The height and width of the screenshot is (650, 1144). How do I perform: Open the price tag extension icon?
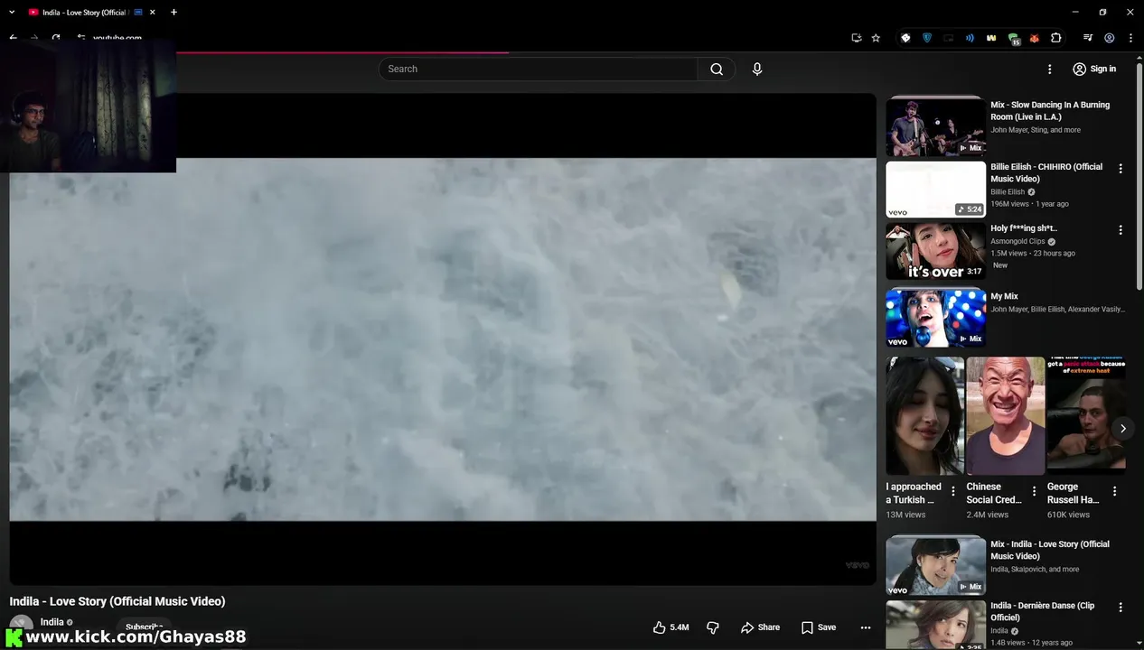click(x=905, y=38)
